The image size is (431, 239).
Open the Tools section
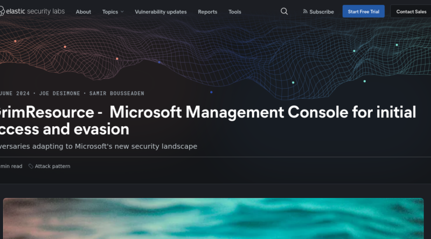[x=235, y=12]
